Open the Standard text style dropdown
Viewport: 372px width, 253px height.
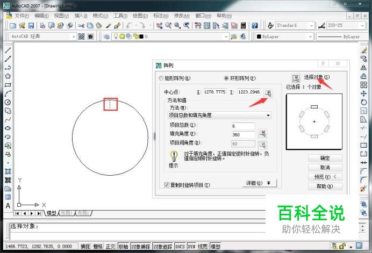(295, 25)
